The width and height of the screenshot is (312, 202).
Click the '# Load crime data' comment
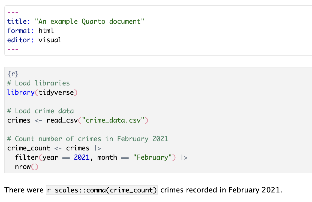click(40, 111)
